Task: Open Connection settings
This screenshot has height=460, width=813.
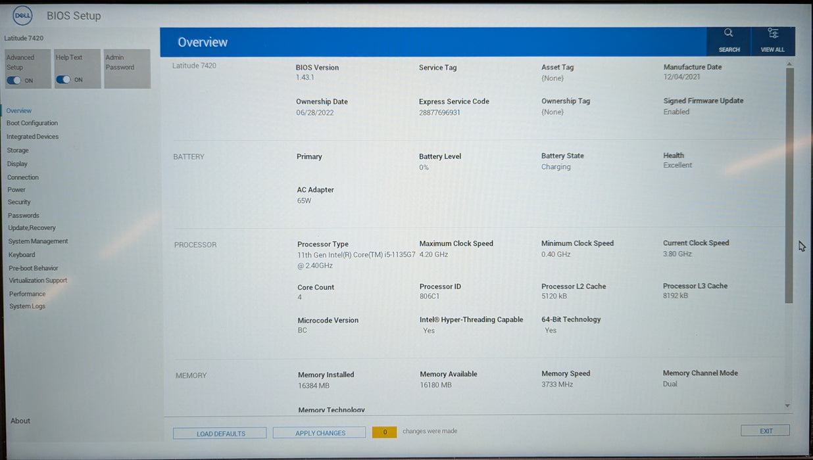Action: coord(23,177)
